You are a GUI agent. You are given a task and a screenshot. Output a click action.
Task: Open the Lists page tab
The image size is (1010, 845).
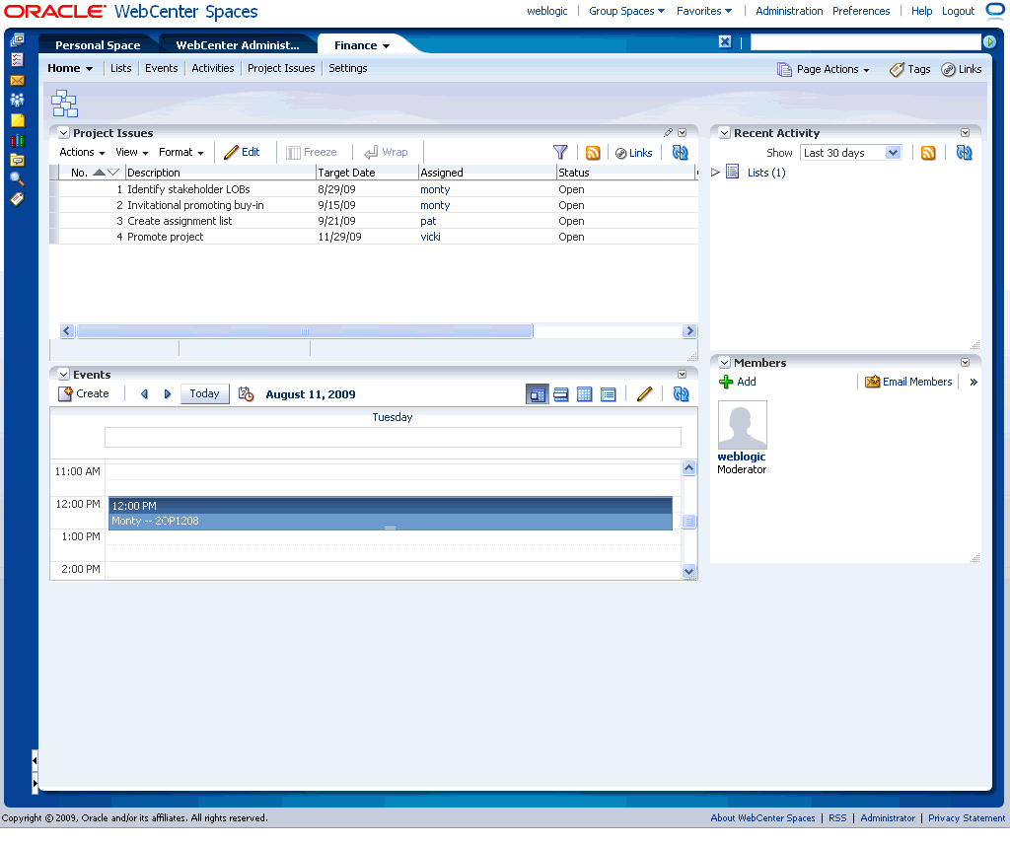click(120, 68)
